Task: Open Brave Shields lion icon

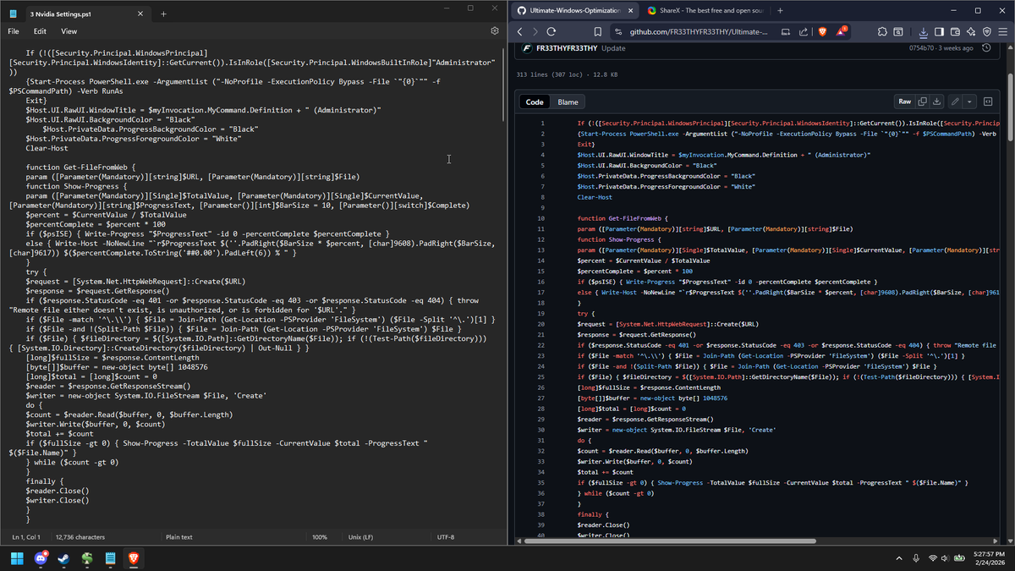Action: pos(823,31)
